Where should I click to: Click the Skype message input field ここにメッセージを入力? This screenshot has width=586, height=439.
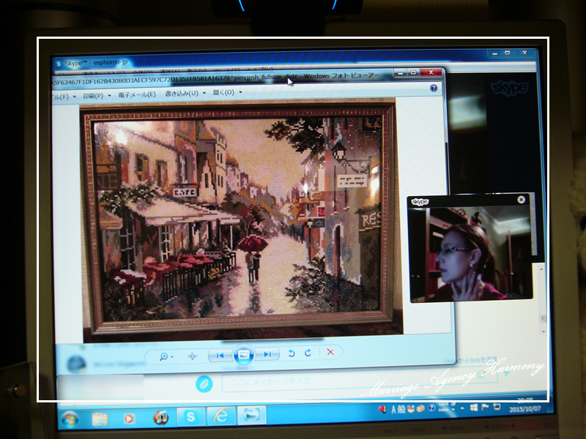[x=359, y=380]
